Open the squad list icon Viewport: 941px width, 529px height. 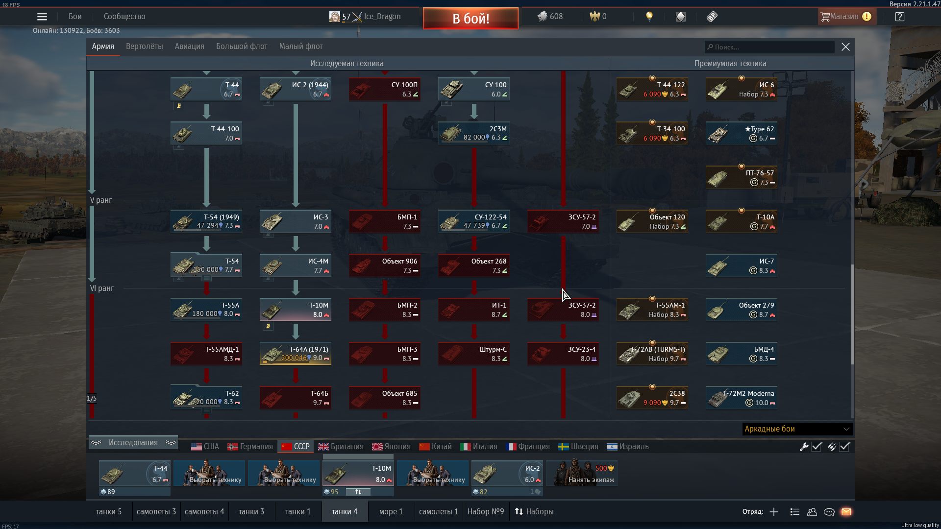pyautogui.click(x=795, y=512)
